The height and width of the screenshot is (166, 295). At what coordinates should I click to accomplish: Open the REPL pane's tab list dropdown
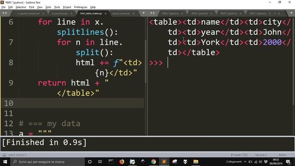pos(291,13)
